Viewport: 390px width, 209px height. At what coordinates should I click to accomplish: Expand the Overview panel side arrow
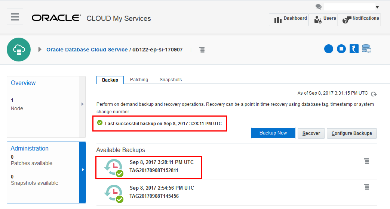pyautogui.click(x=83, y=104)
